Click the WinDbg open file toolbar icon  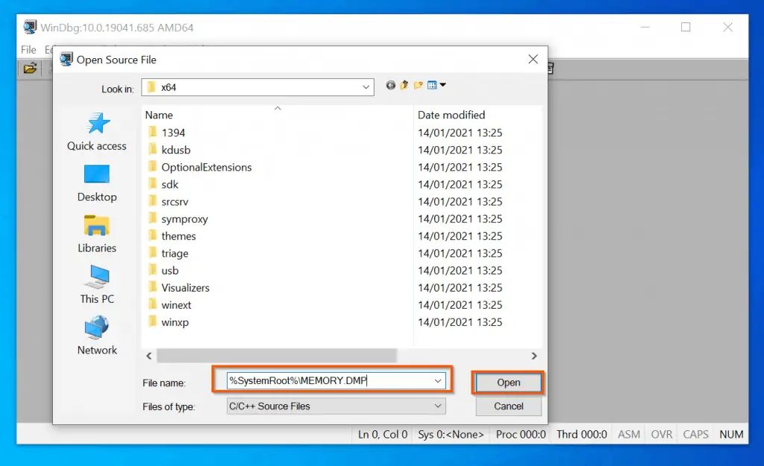(30, 69)
